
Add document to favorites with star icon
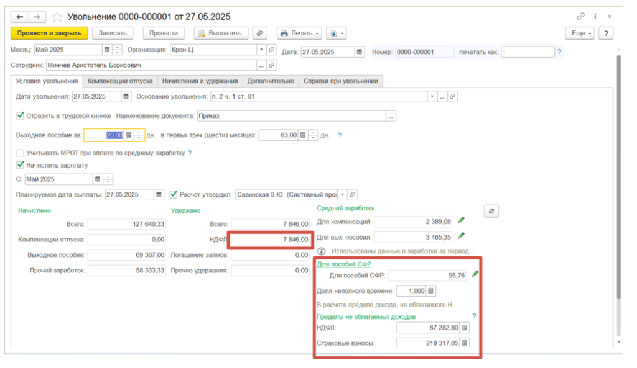tap(57, 17)
